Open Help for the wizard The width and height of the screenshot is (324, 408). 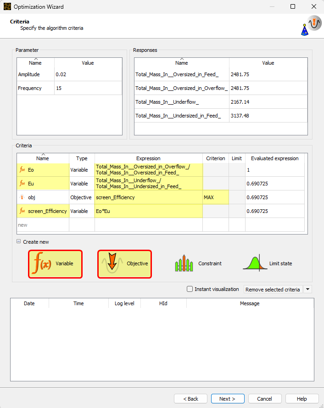pyautogui.click(x=302, y=399)
